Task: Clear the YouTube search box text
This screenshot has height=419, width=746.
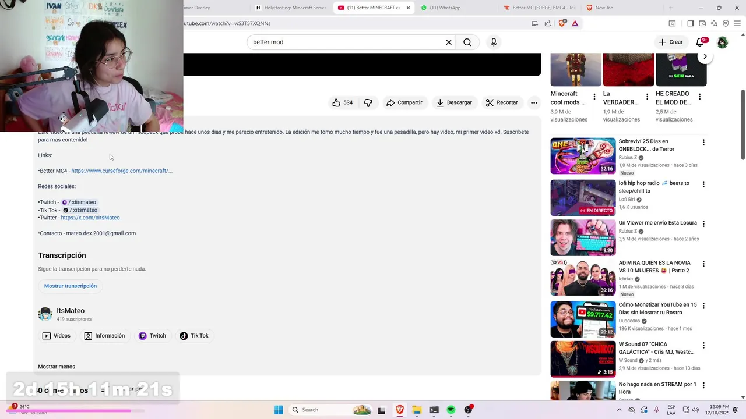Action: 449,42
